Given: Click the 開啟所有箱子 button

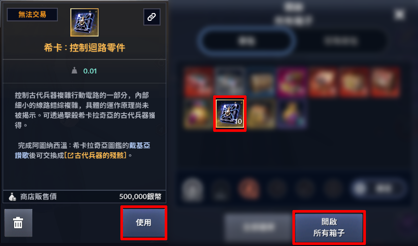Looking at the screenshot, I should (329, 227).
